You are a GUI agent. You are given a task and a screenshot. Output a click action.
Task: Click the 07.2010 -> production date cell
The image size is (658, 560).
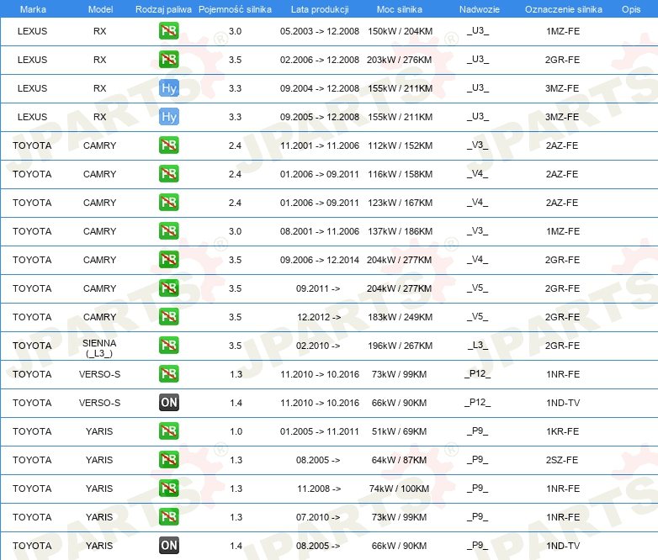318,517
